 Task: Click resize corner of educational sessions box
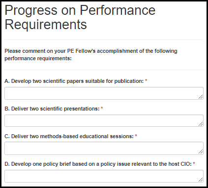(x=201, y=152)
